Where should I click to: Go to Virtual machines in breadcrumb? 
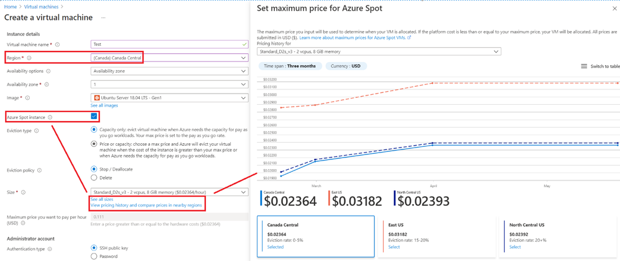[41, 7]
